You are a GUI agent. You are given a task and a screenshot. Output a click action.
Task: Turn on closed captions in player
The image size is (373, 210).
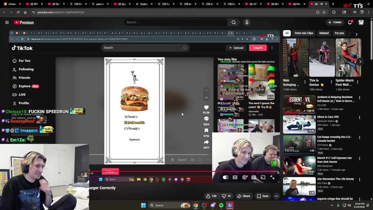coord(235,177)
